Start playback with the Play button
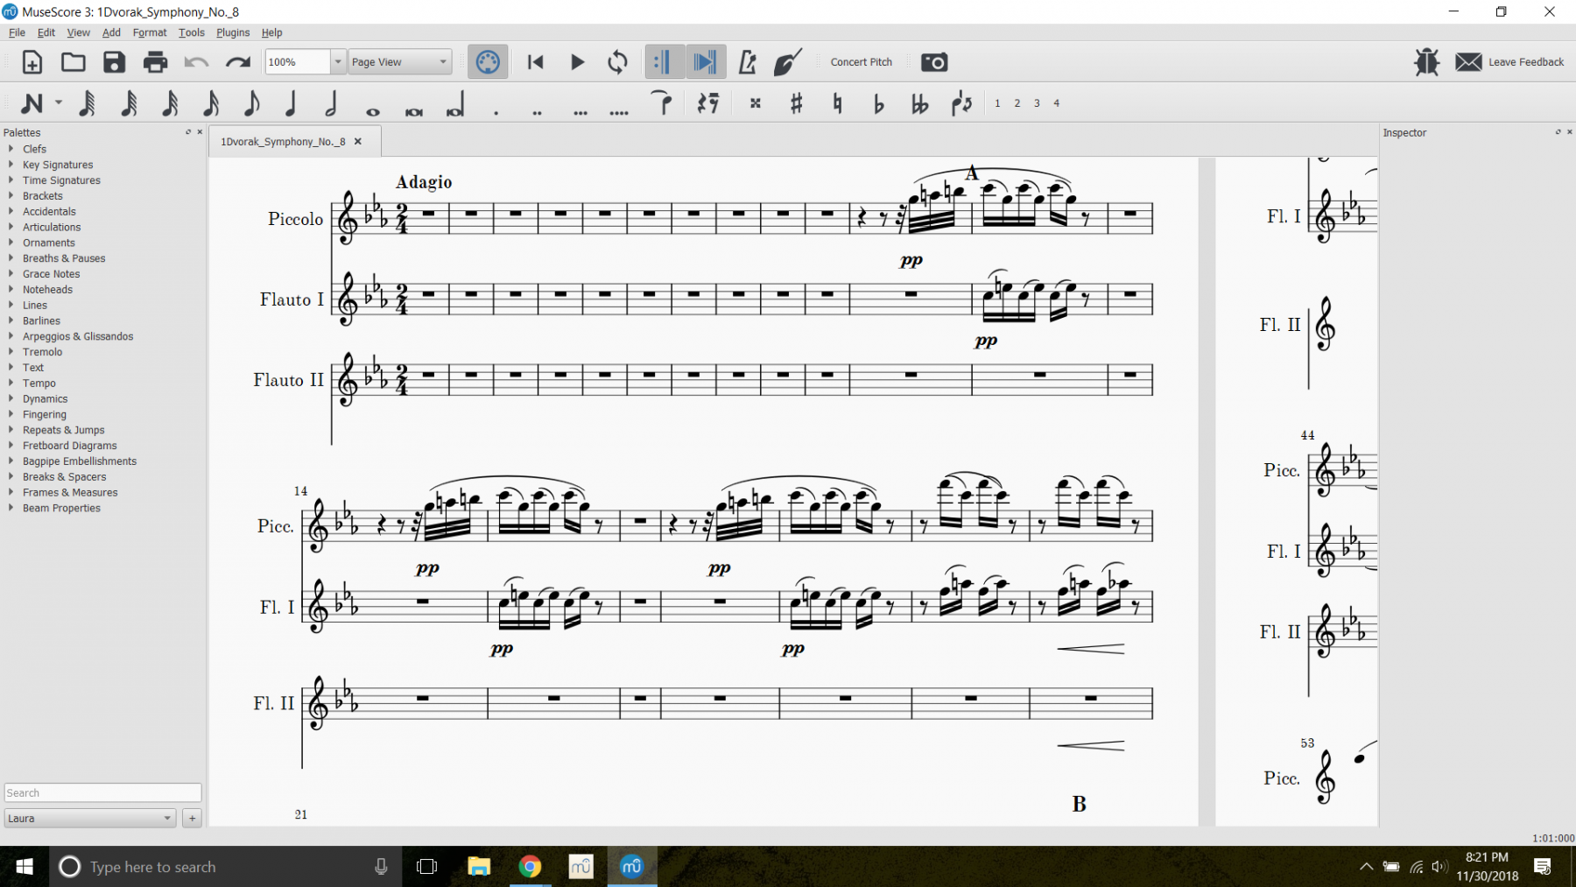 click(x=577, y=62)
